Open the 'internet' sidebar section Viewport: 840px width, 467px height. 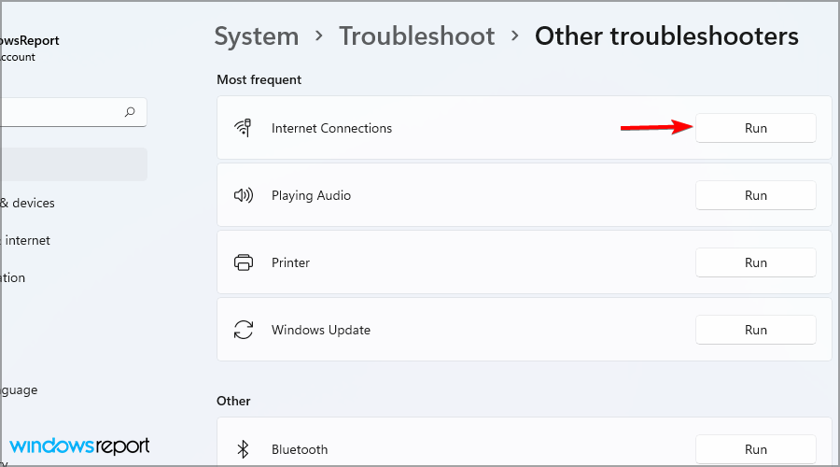[26, 240]
